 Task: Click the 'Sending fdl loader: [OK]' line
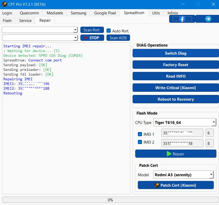coord(28,74)
